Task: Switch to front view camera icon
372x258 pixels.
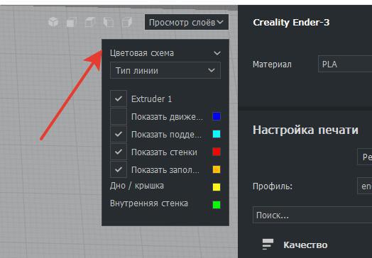Action: pos(72,22)
